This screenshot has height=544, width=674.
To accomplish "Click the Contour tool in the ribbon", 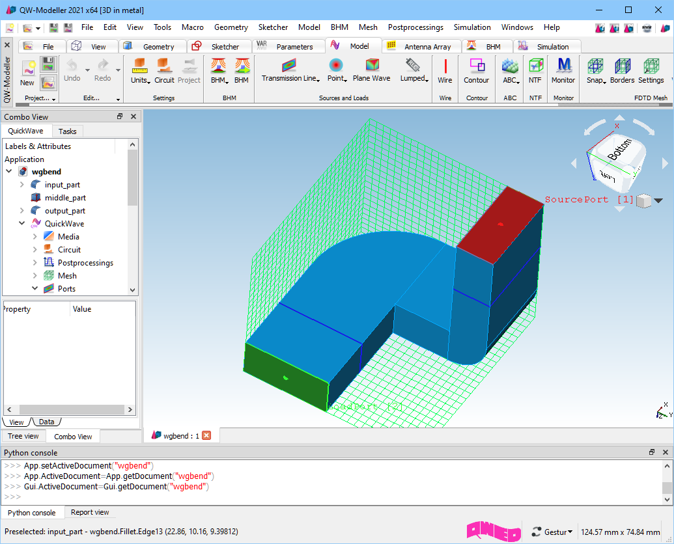I will pos(476,72).
